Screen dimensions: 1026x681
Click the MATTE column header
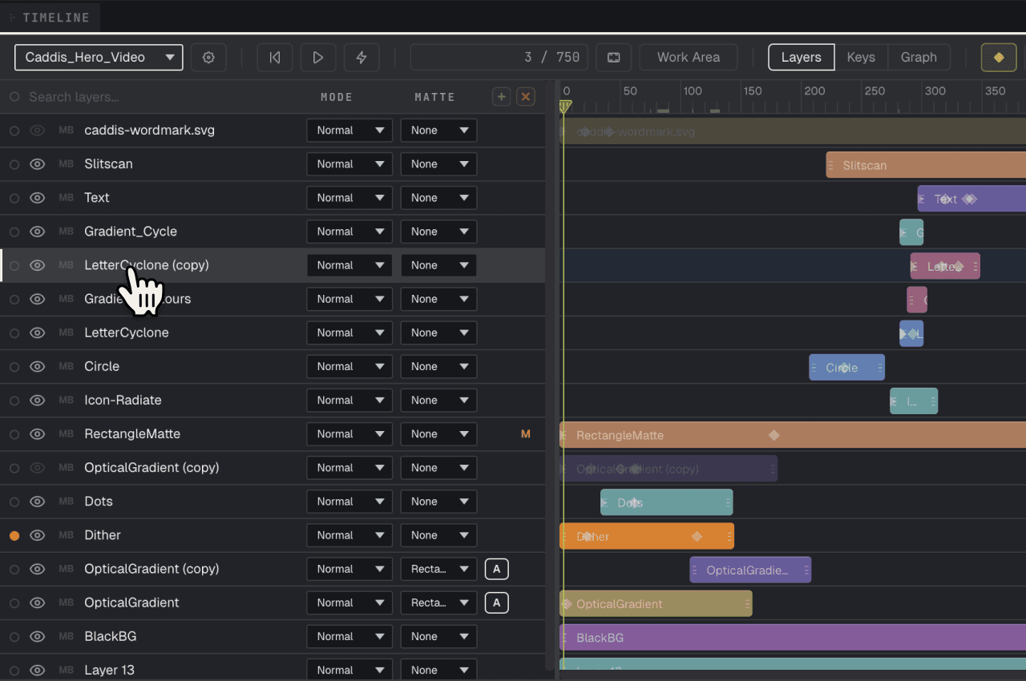[x=434, y=97]
